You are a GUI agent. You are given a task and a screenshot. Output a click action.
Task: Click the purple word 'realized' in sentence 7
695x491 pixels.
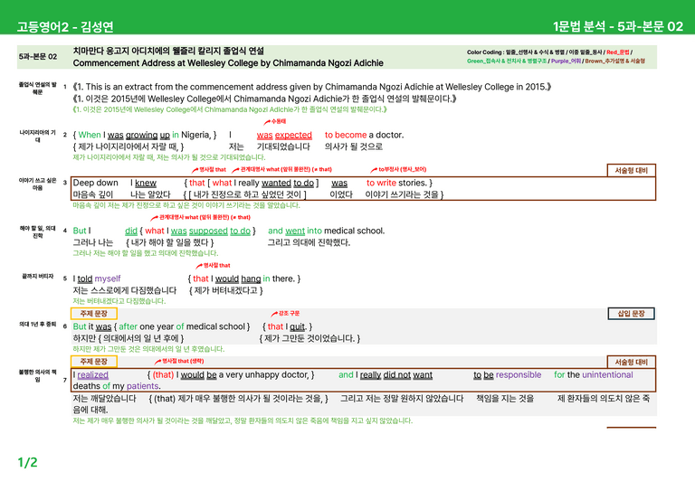coord(92,374)
